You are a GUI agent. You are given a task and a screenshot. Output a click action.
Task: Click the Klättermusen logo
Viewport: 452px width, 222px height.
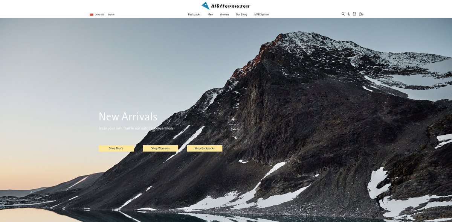pos(226,6)
